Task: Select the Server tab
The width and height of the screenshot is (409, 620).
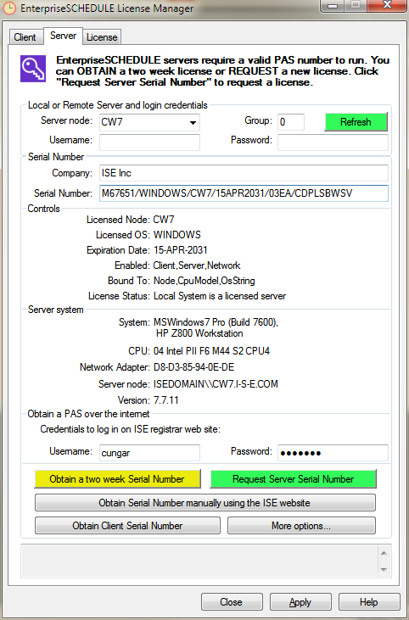Action: click(63, 36)
